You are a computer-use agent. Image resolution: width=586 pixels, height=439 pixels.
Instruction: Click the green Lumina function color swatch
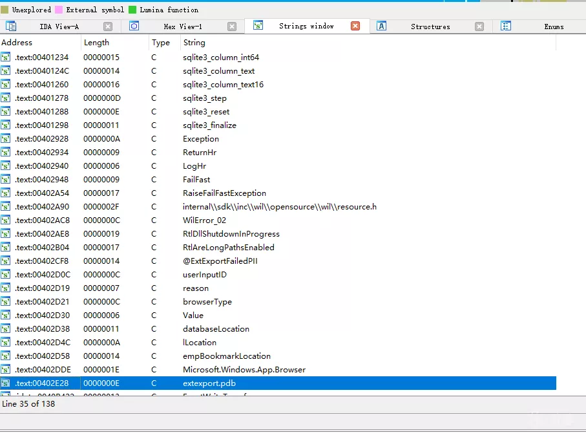click(132, 10)
